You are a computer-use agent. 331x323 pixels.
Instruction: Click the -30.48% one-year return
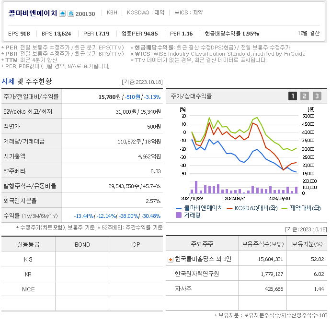coord(151,216)
